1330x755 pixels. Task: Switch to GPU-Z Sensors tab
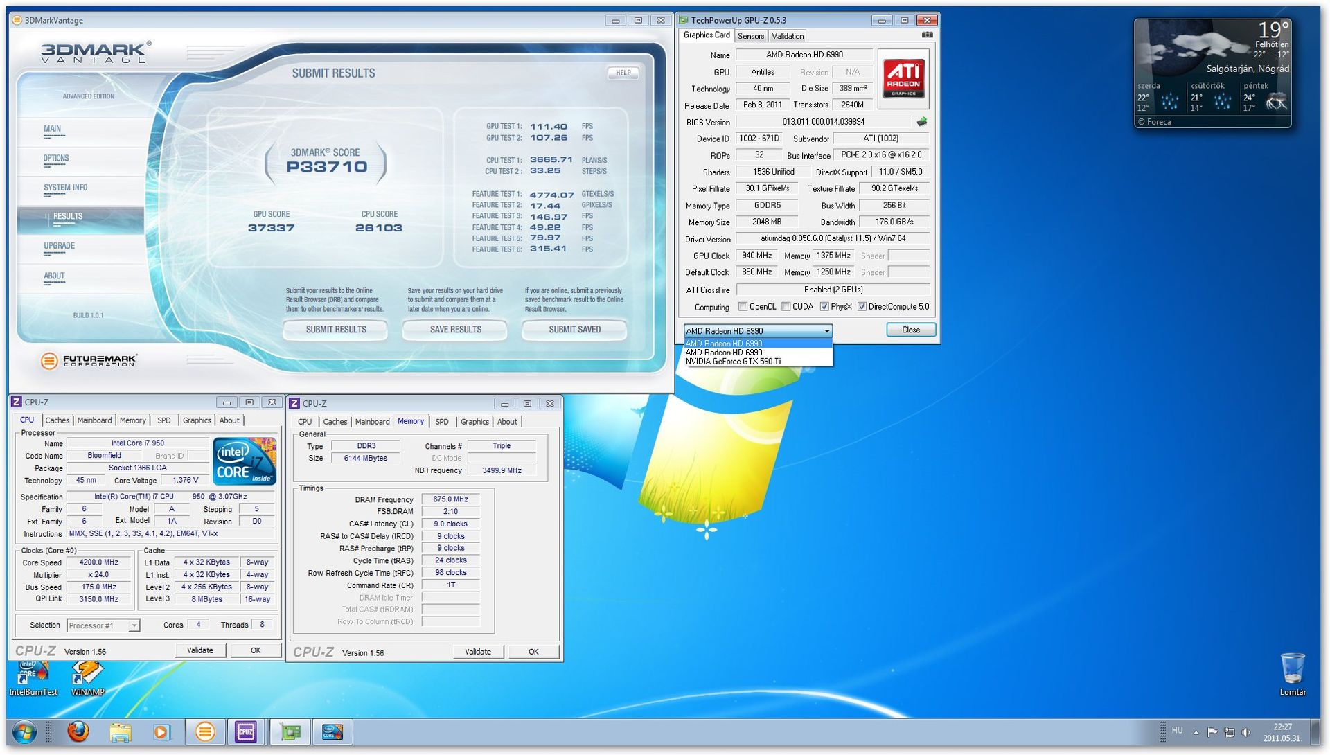750,36
